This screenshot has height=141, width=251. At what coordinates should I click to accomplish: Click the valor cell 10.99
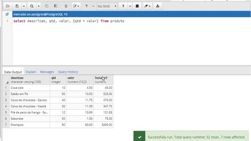[80, 112]
